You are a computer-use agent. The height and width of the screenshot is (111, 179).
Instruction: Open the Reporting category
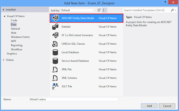(x=17, y=45)
